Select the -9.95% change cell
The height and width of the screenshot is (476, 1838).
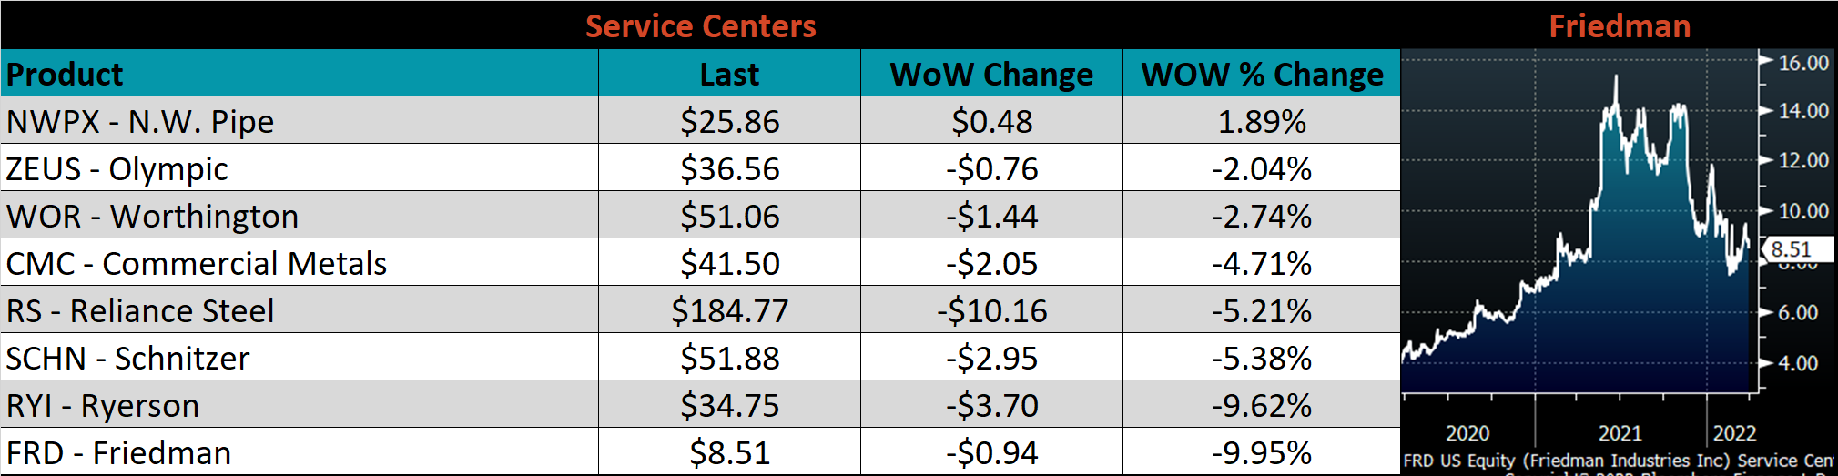coord(1262,452)
